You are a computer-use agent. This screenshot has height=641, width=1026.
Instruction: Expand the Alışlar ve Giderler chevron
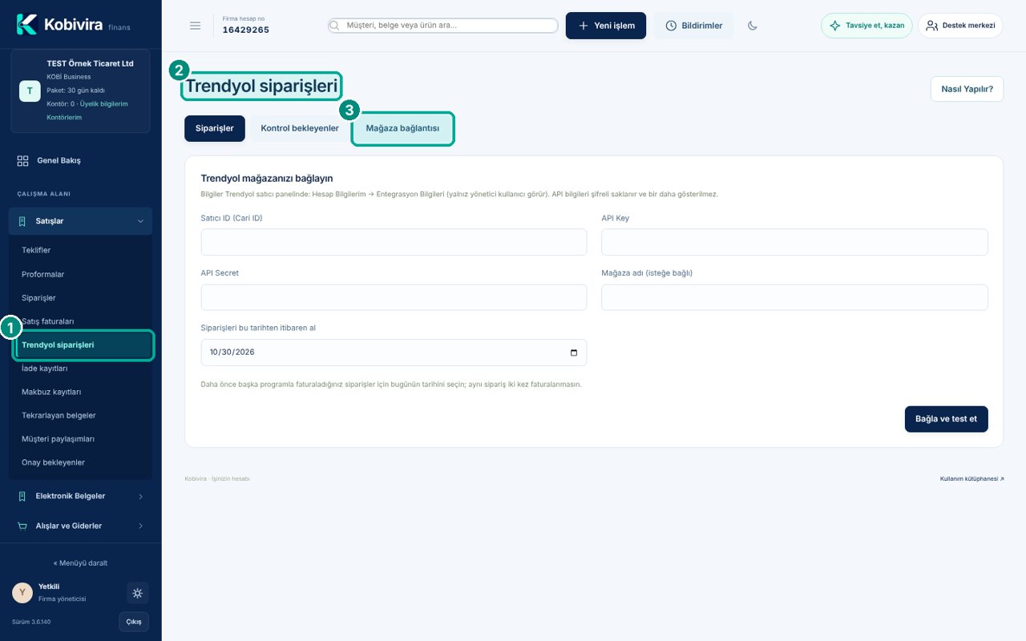point(141,526)
